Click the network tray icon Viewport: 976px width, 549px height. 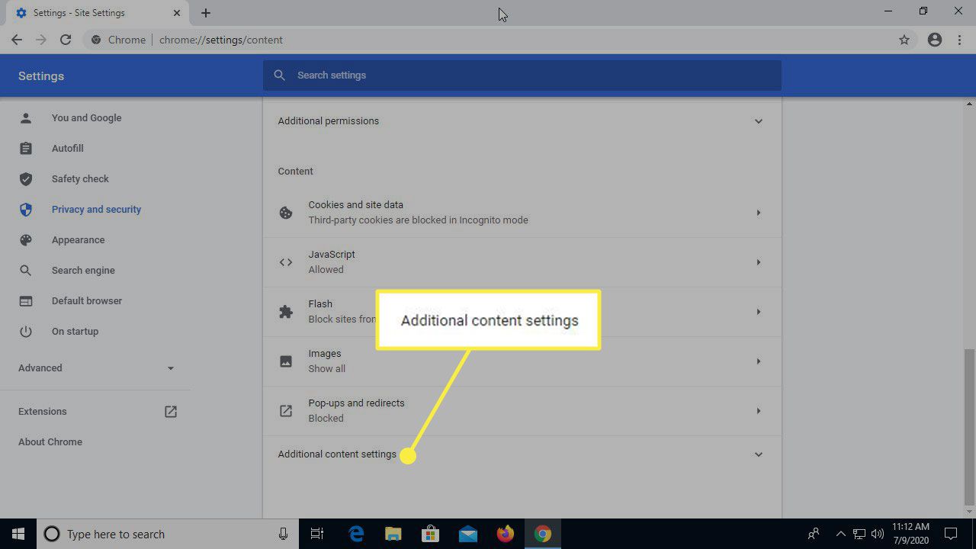859,534
